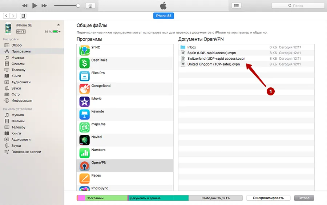The width and height of the screenshot is (327, 205).
Task: Select the CashTrails app icon
Action: click(x=84, y=63)
